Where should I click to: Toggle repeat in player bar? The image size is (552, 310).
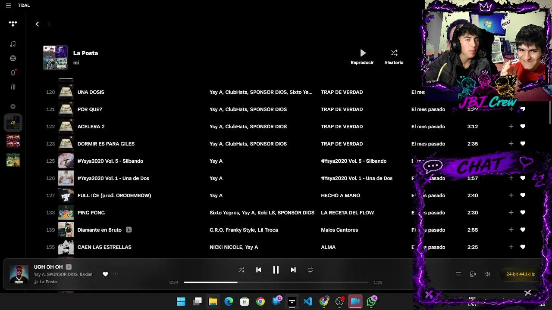click(310, 270)
